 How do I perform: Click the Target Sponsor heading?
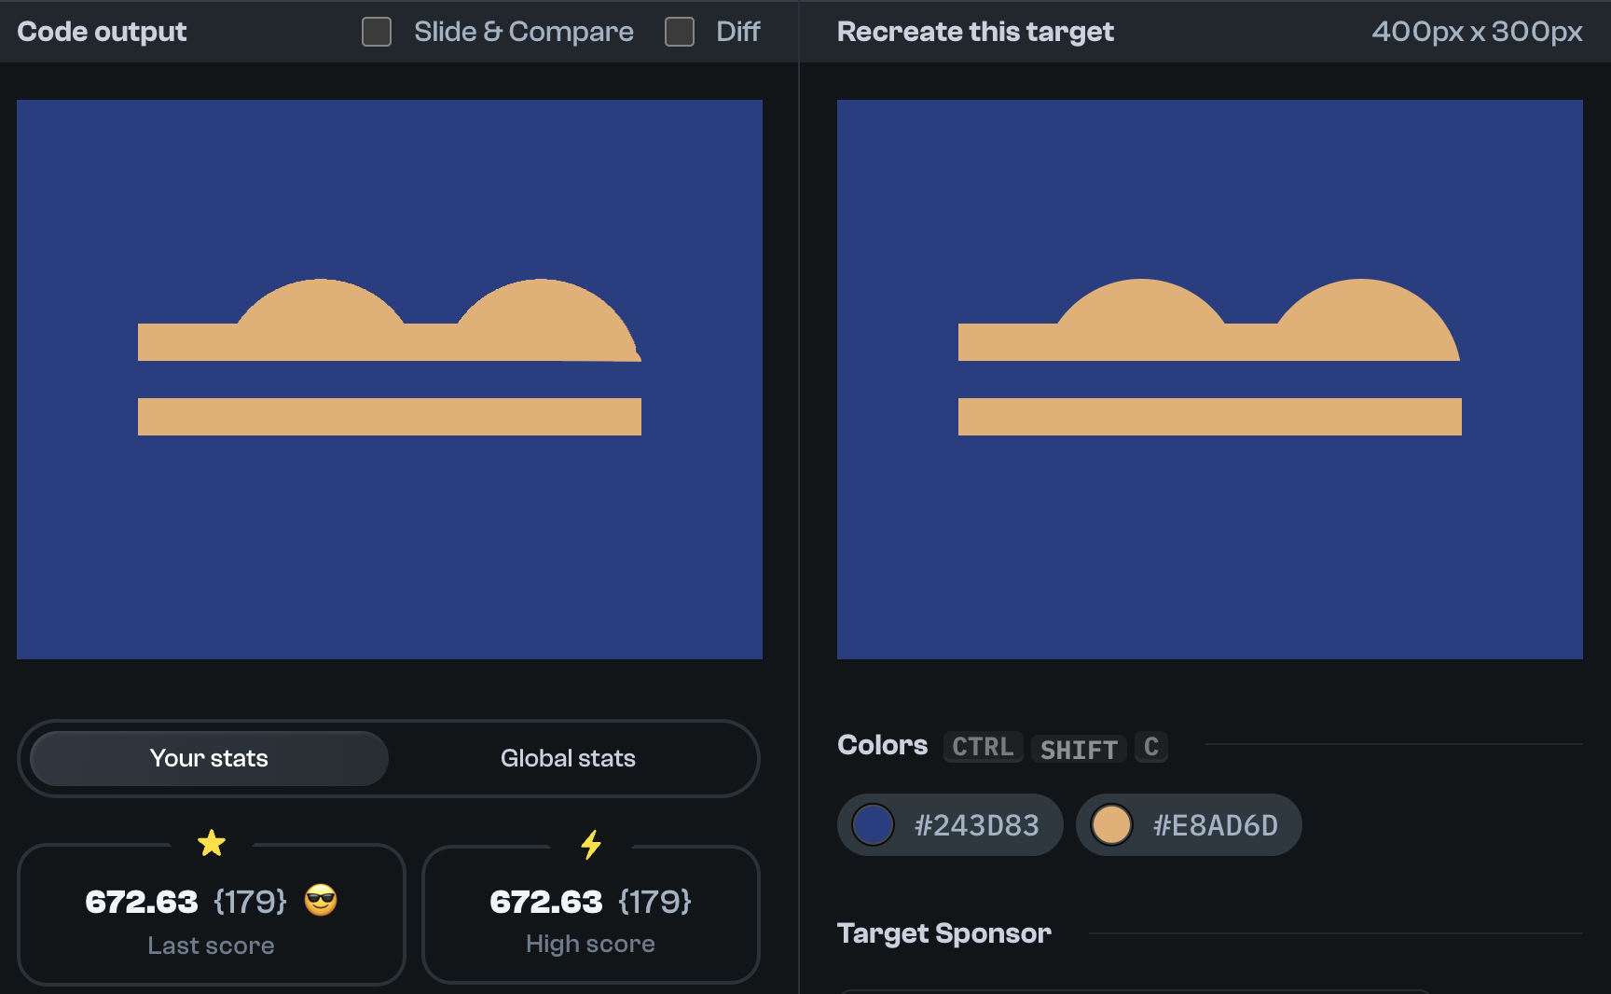pyautogui.click(x=943, y=932)
